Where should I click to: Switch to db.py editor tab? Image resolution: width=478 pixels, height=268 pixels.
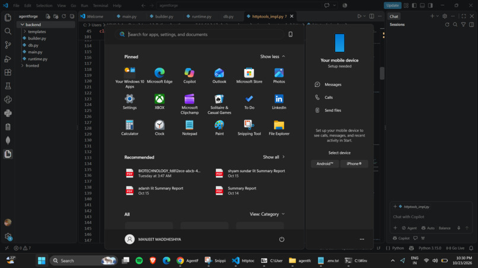pyautogui.click(x=228, y=17)
